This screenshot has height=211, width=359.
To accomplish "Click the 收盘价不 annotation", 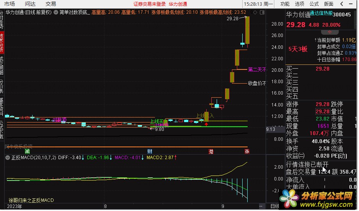I will [x=257, y=83].
